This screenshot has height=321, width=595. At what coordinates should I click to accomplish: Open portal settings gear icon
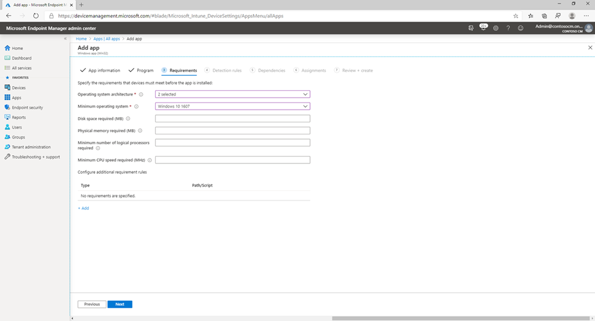click(496, 28)
